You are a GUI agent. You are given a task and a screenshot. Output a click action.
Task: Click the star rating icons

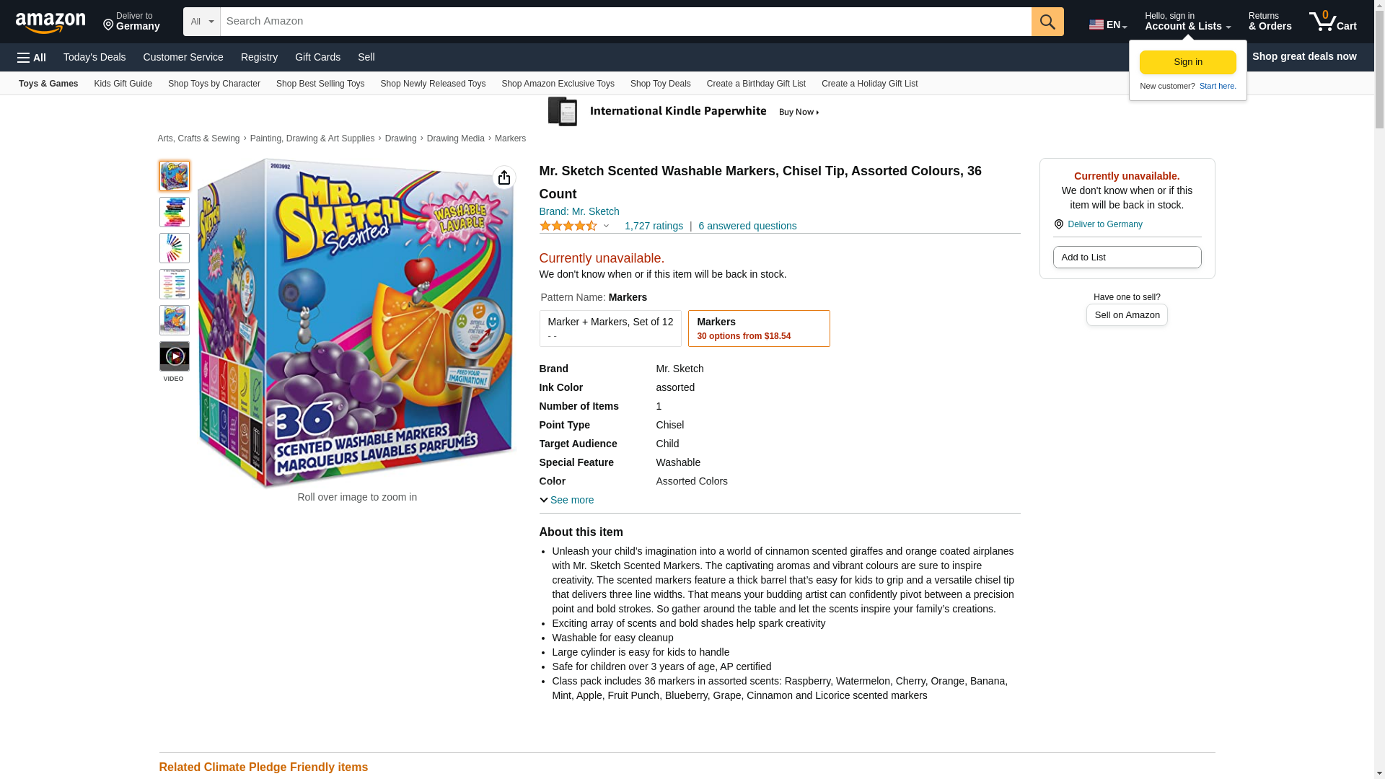(568, 226)
